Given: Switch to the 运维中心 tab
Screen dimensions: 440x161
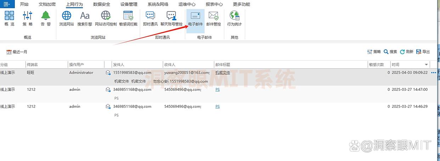Looking at the screenshot, I should pos(187,4).
